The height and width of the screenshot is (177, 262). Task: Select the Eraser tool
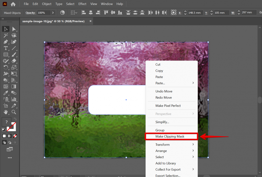coord(15,61)
